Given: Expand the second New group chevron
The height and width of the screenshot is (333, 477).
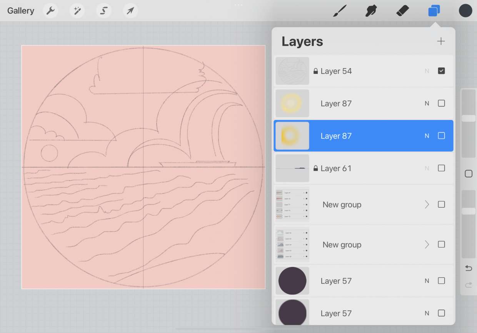Looking at the screenshot, I should (x=427, y=245).
